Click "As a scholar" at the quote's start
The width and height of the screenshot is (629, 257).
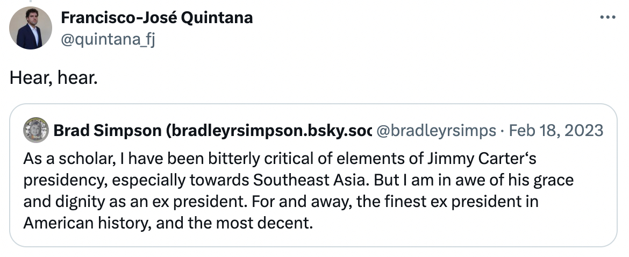click(57, 160)
